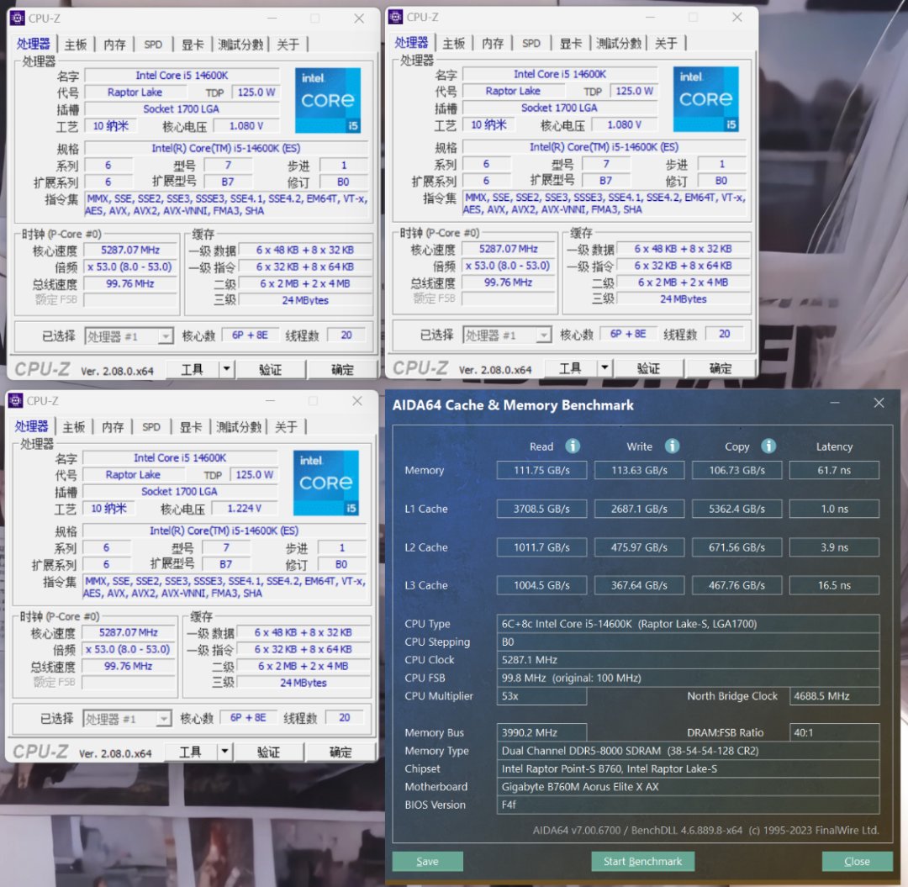
Task: Click the CPU Type field showing 6C+8c Intel Core i5-14600K
Action: (688, 624)
